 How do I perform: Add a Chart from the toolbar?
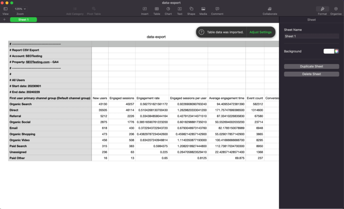[168, 9]
